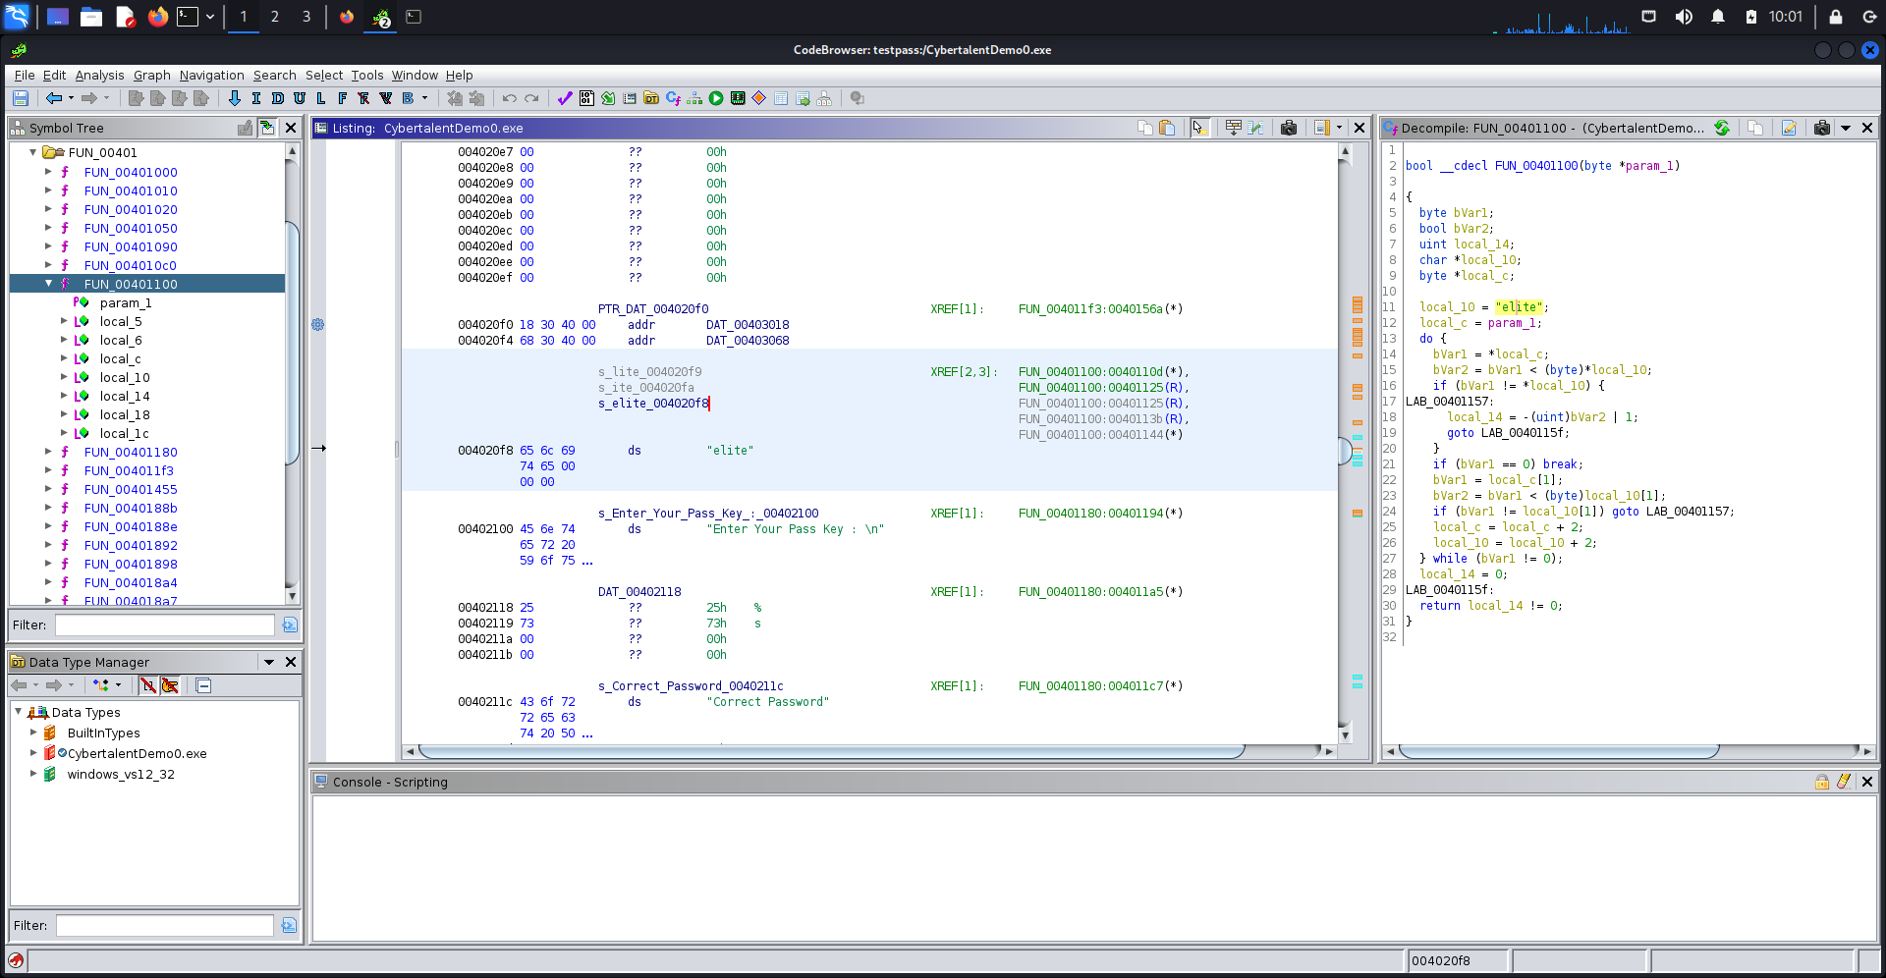
Task: Export decompiled code with notepad icon
Action: pyautogui.click(x=1789, y=128)
